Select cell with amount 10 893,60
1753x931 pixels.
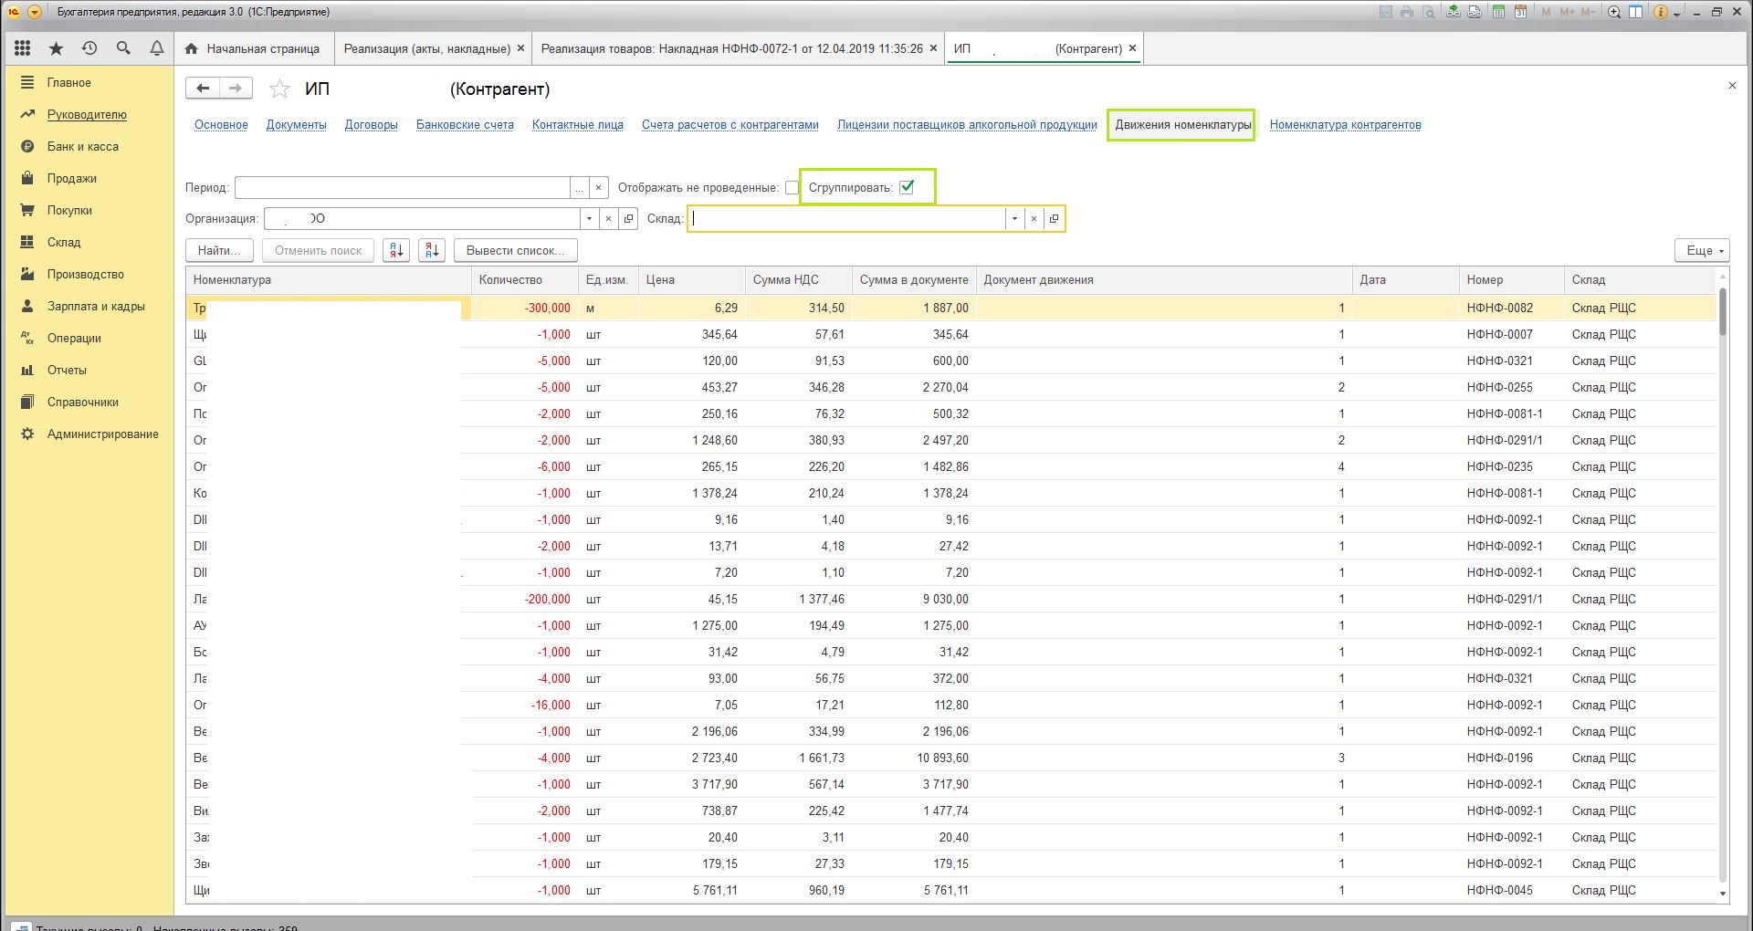click(x=913, y=758)
